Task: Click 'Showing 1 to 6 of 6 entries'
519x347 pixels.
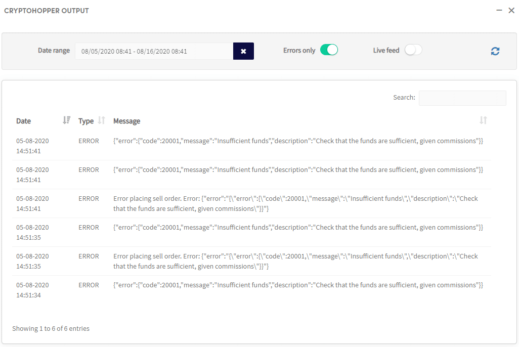Action: (x=51, y=328)
